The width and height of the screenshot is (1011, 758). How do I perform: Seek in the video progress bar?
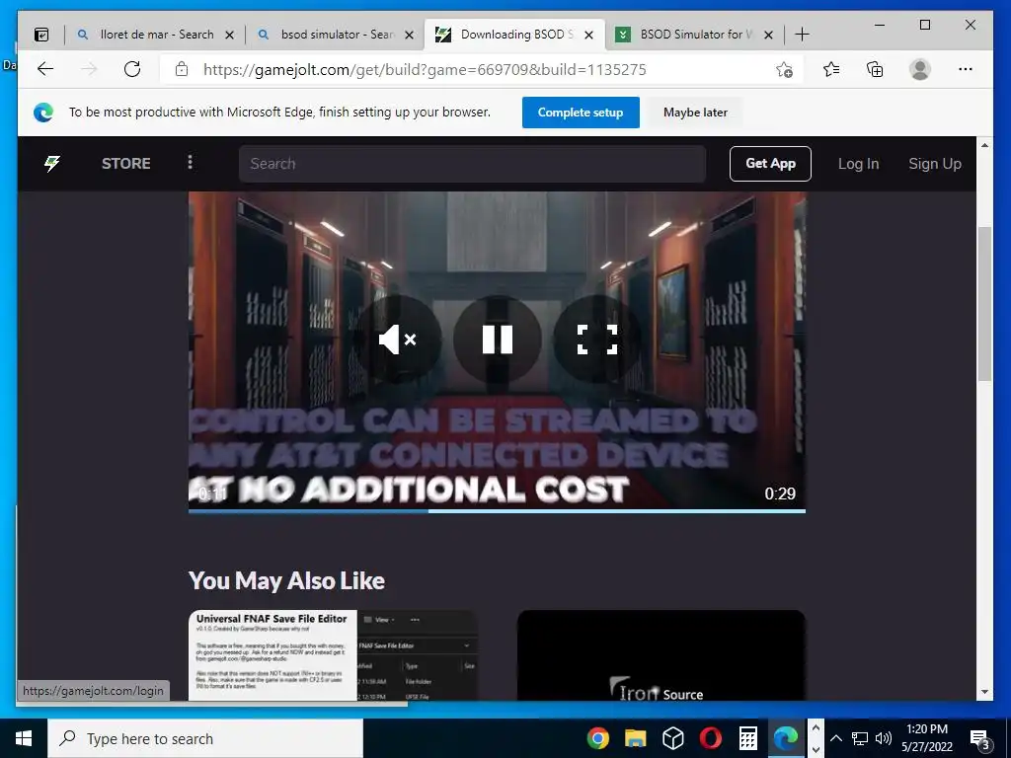[x=497, y=511]
